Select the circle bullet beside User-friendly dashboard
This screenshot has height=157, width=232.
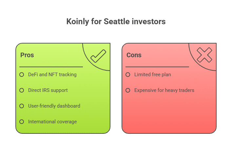tap(22, 106)
